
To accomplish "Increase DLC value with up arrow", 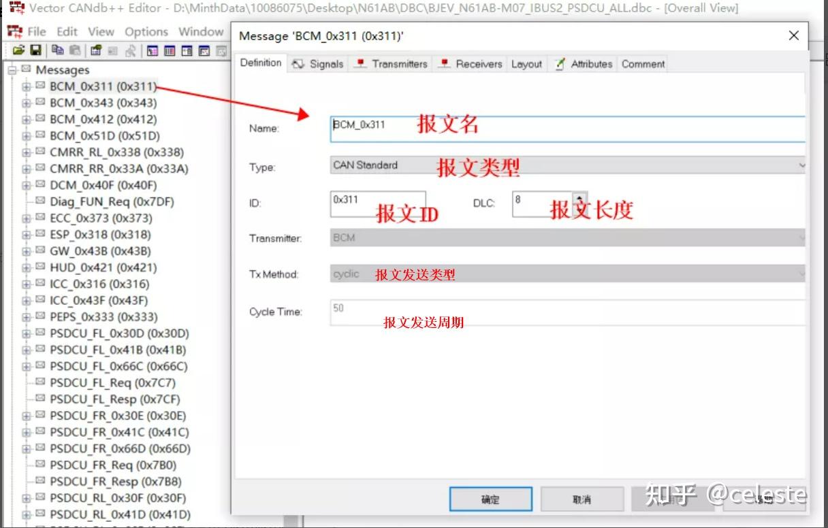I will click(579, 198).
